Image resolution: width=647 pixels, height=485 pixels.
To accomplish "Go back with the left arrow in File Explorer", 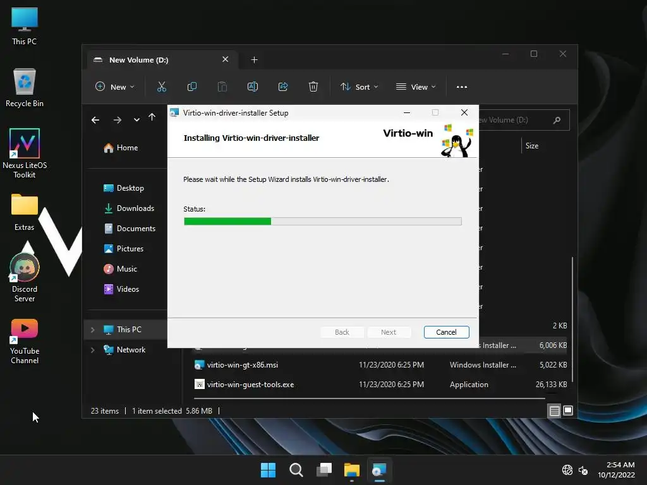I will point(95,119).
